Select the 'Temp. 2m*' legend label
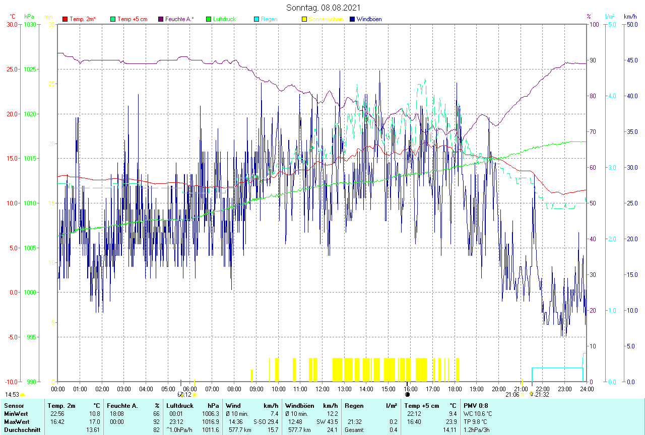The image size is (645, 435). point(83,19)
